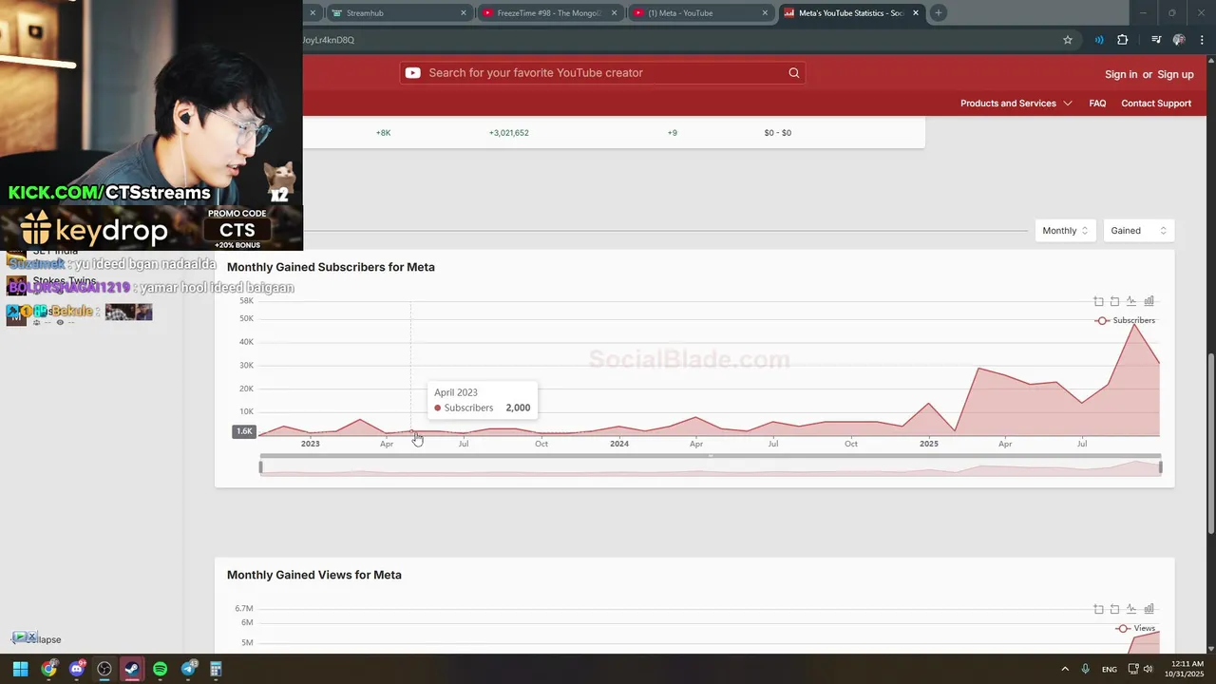Click the YouTube logo icon in the search bar
Image resolution: width=1216 pixels, height=684 pixels.
tap(412, 73)
